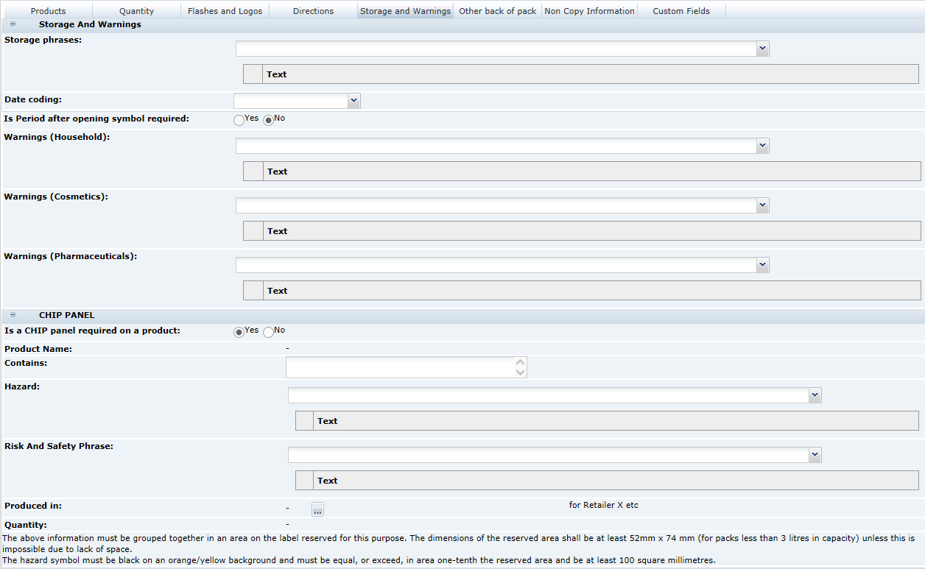Switch to the Custom Fields tab
The width and height of the screenshot is (925, 569).
[680, 10]
